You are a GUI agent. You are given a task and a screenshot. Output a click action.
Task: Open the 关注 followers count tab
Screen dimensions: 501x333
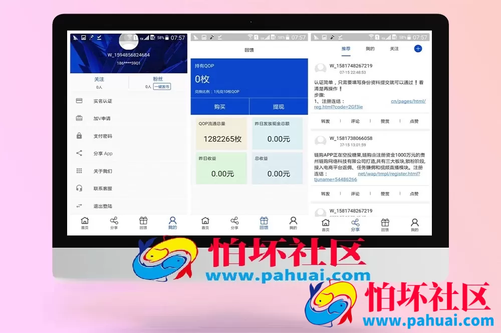point(99,82)
